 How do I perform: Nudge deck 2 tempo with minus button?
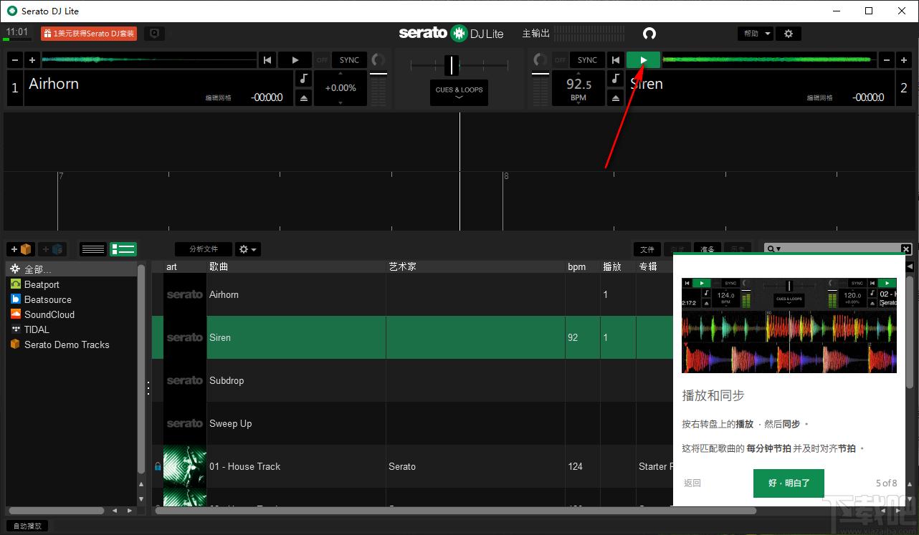[886, 60]
